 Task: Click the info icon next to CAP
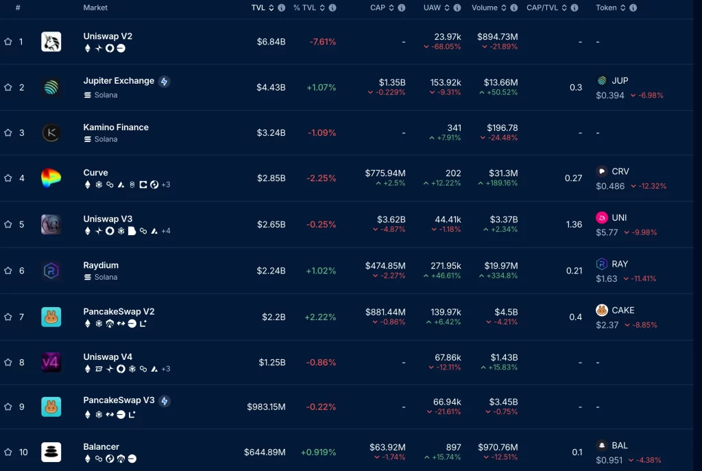tap(402, 8)
